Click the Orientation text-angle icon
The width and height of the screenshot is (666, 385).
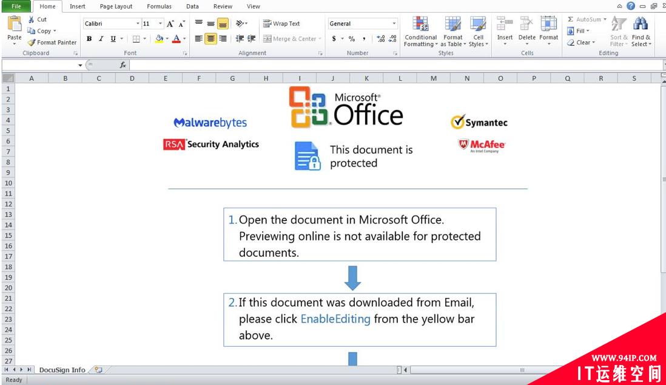click(x=240, y=24)
